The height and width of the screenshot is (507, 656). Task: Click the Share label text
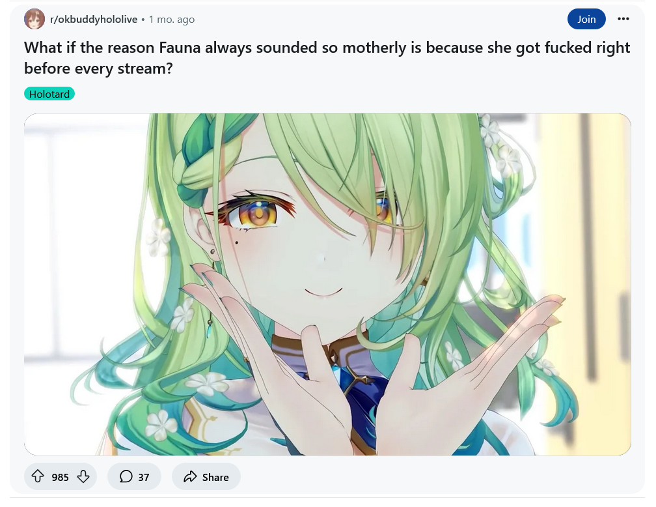(x=215, y=477)
